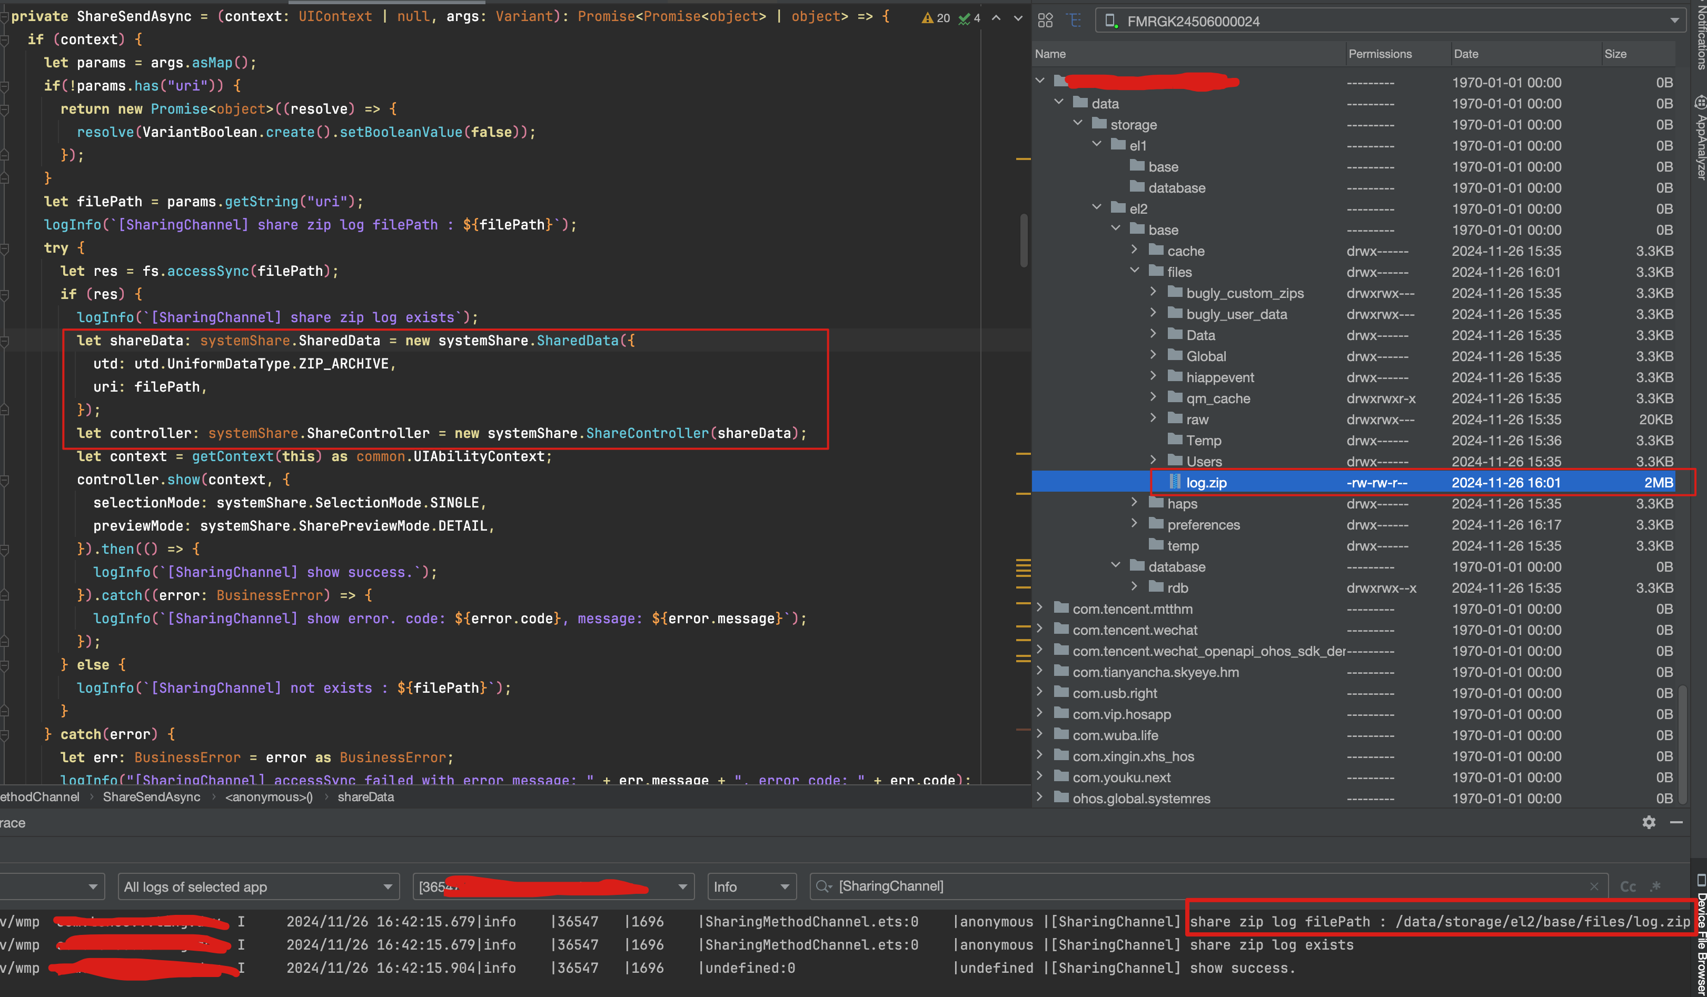This screenshot has height=997, width=1707.
Task: Click the folder icon beside Temp
Action: point(1175,440)
